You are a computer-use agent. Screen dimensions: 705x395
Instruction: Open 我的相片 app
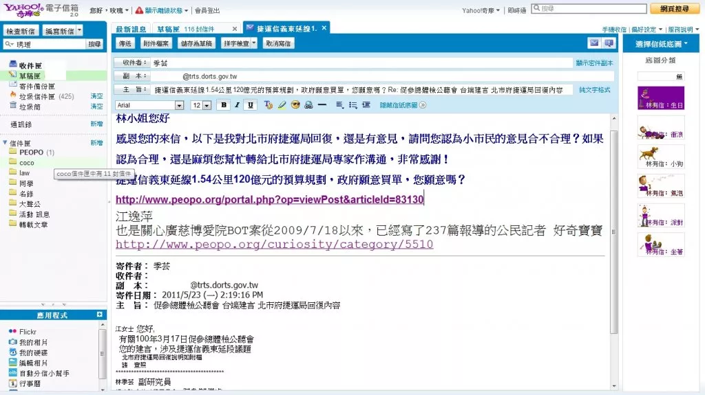point(33,342)
